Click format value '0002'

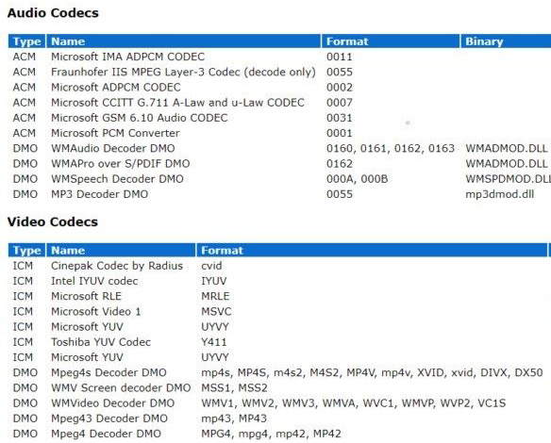coord(339,87)
